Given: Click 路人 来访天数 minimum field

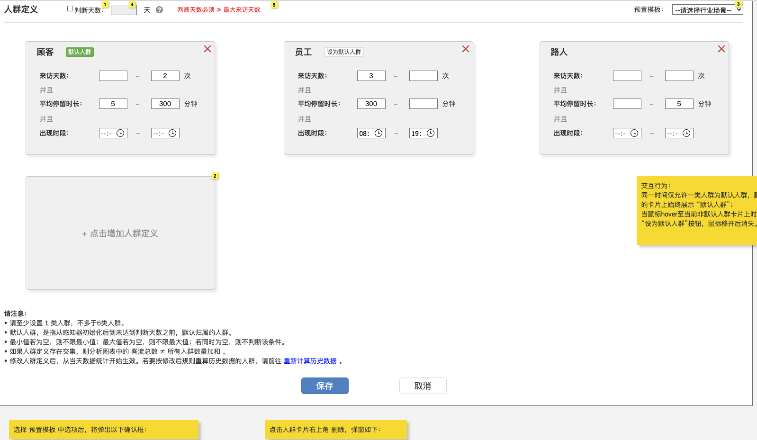Looking at the screenshot, I should pyautogui.click(x=627, y=76).
